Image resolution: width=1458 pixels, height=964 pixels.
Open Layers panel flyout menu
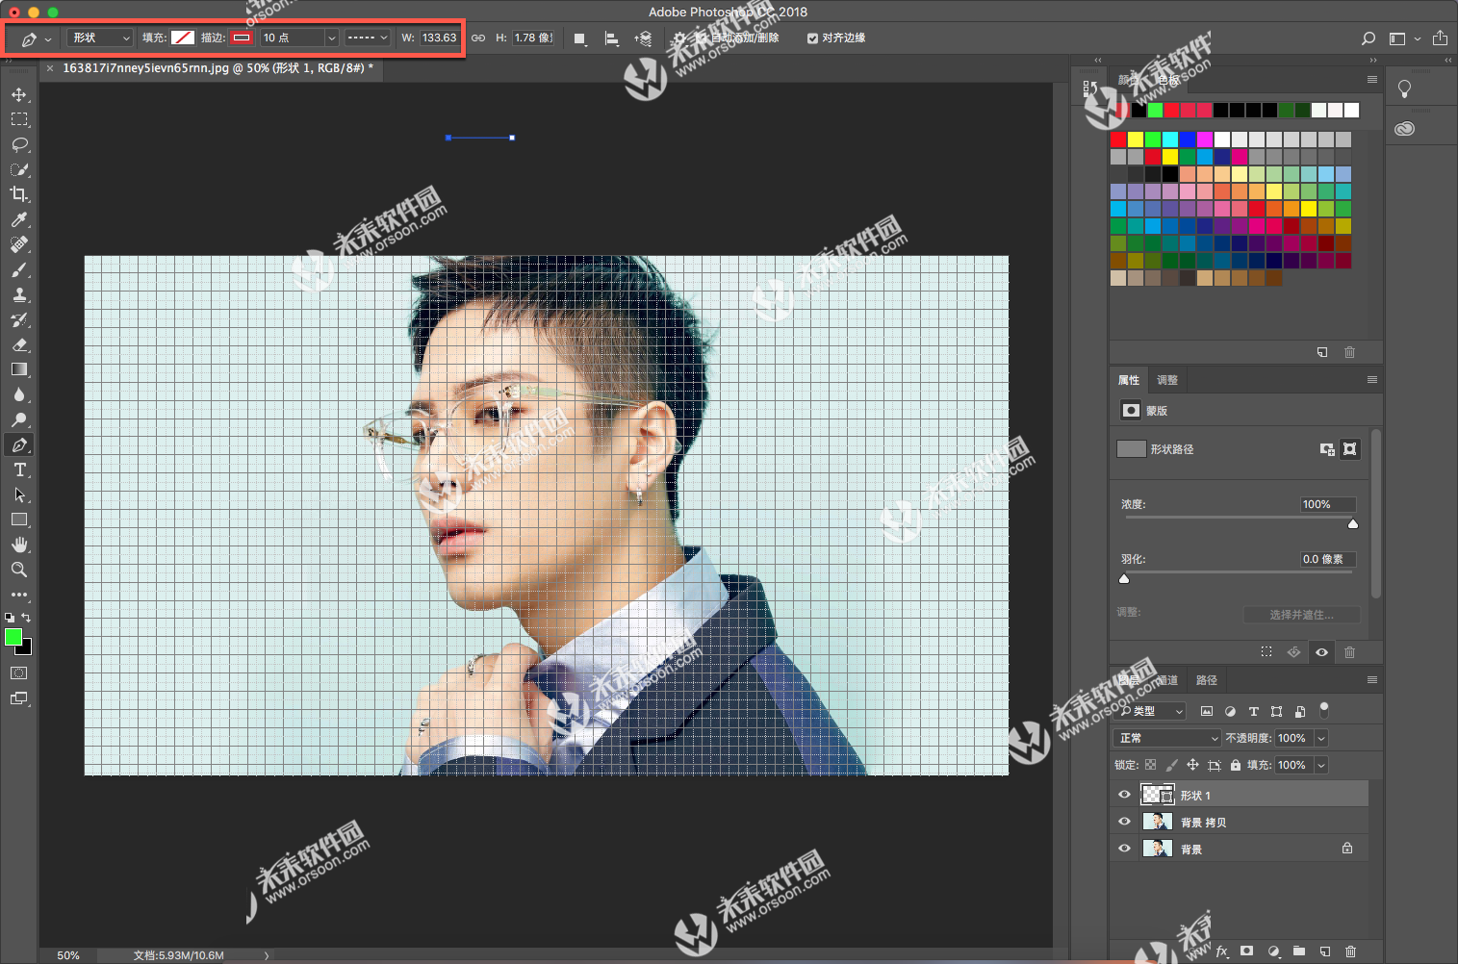1372,680
